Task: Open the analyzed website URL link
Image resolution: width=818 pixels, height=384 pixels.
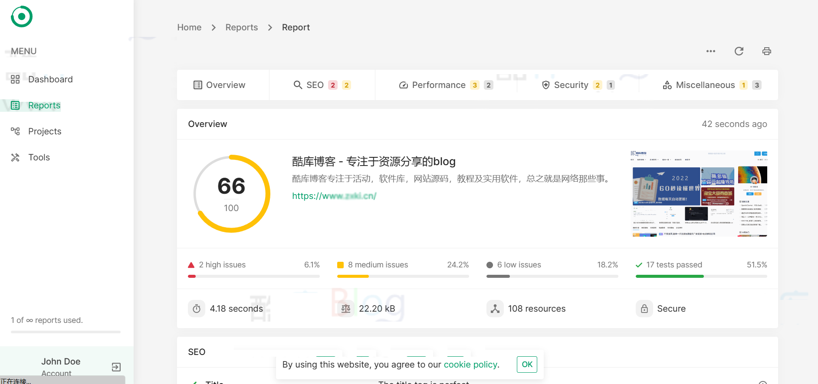Action: (334, 196)
